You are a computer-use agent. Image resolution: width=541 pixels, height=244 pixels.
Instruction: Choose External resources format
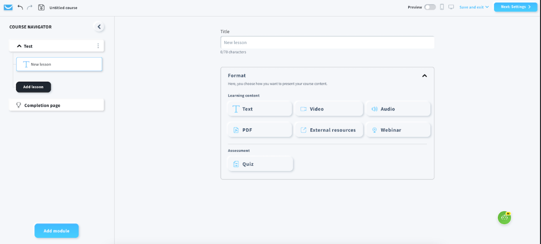[329, 130]
